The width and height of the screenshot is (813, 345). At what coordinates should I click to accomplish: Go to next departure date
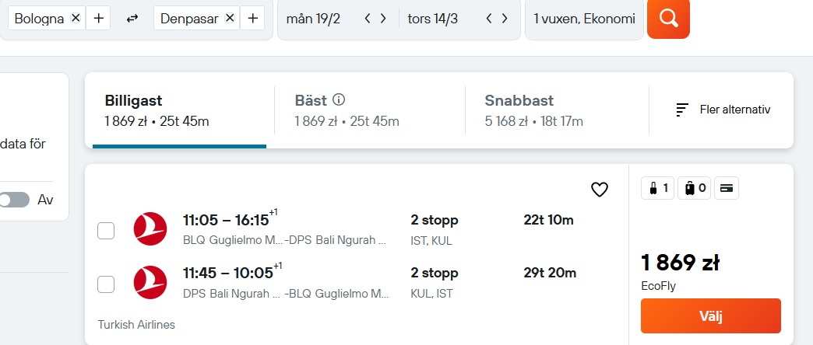[x=383, y=19]
